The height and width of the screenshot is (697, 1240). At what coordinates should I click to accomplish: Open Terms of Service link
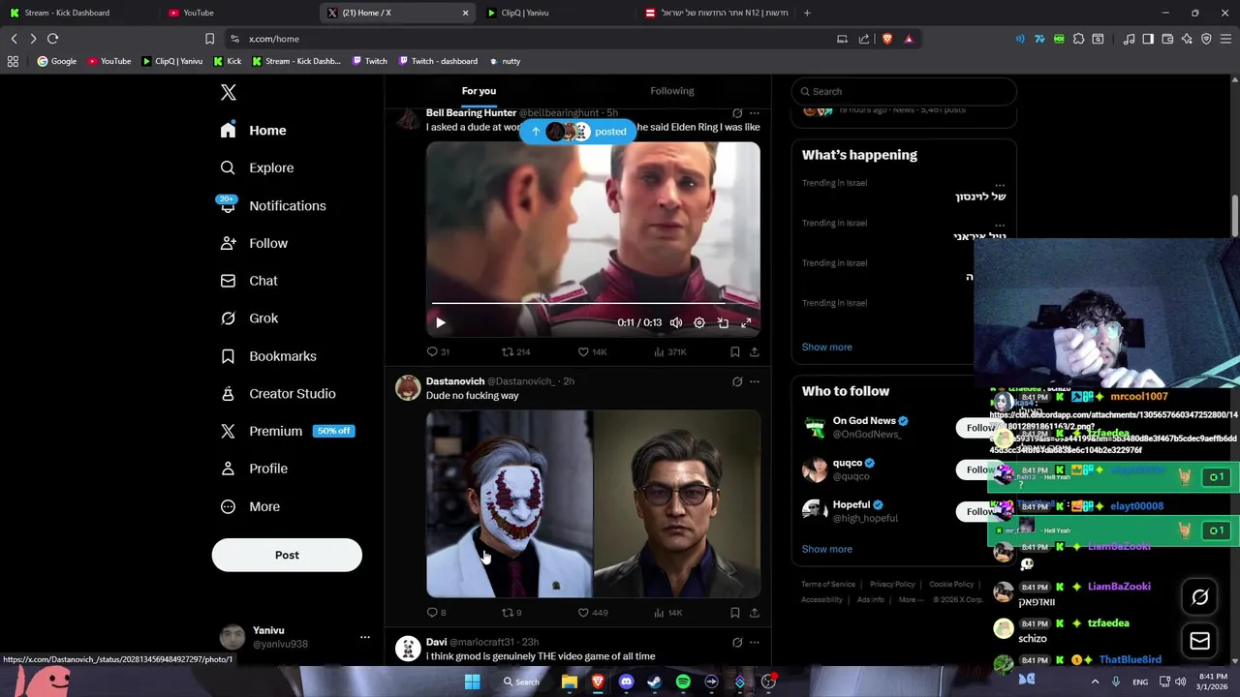coord(828,585)
